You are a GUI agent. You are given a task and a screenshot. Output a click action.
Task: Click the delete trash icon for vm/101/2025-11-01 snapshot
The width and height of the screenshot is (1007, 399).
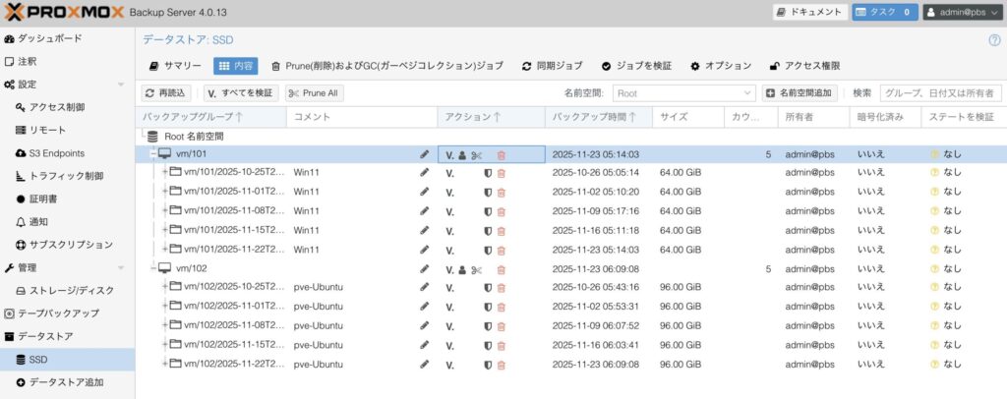[x=501, y=192]
